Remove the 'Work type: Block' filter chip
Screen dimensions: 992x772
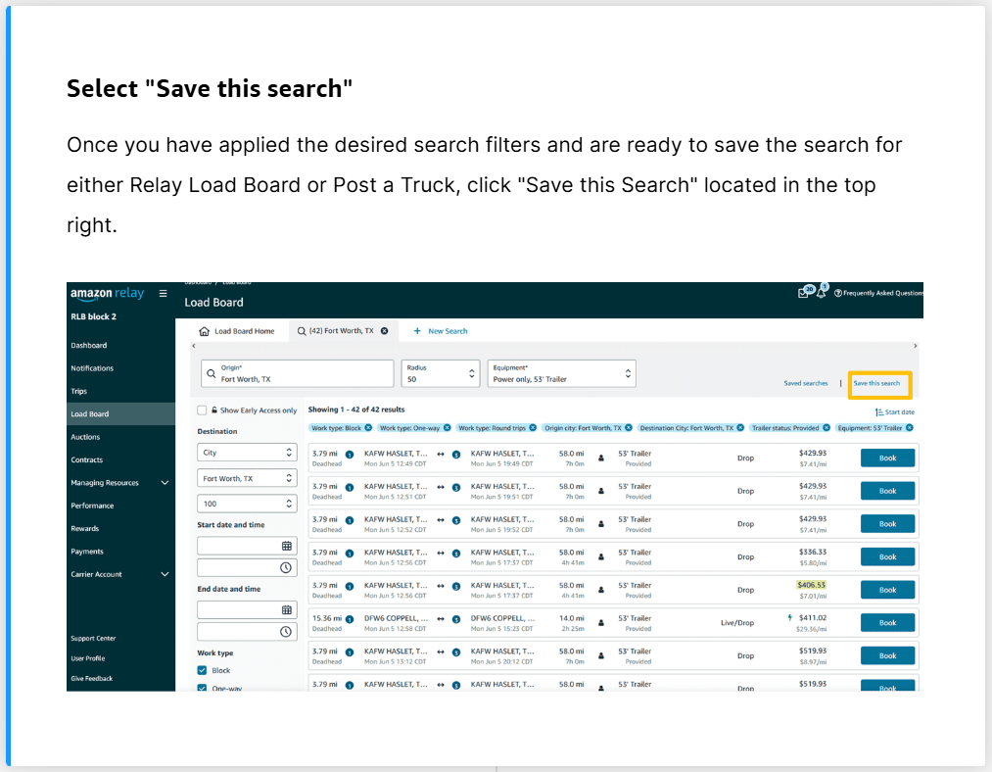pyautogui.click(x=368, y=428)
